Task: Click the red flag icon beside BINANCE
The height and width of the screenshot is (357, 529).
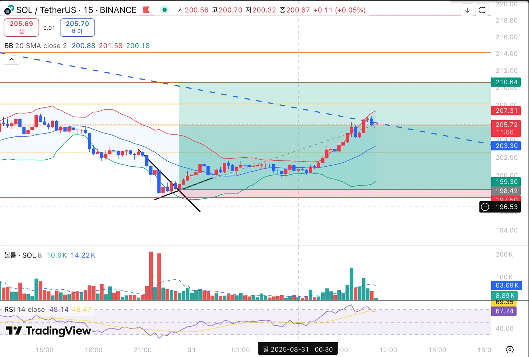Action: click(146, 10)
